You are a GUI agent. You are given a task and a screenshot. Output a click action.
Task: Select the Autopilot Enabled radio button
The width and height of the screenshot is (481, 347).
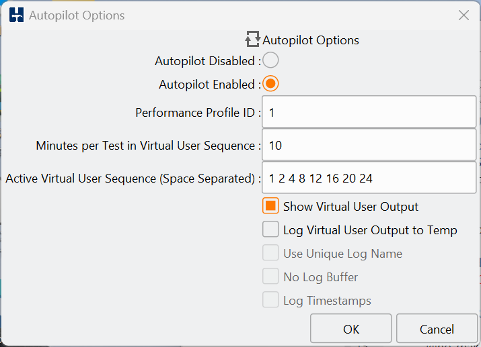270,83
